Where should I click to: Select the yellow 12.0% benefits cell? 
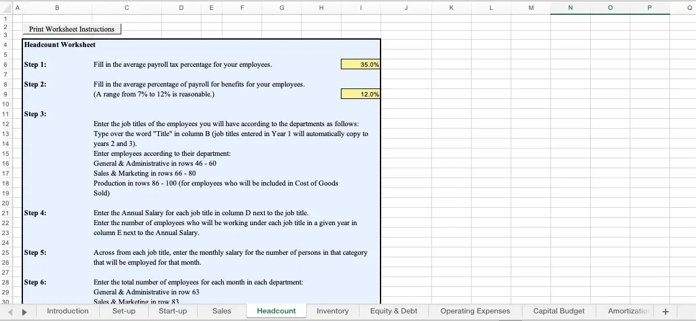[x=360, y=94]
